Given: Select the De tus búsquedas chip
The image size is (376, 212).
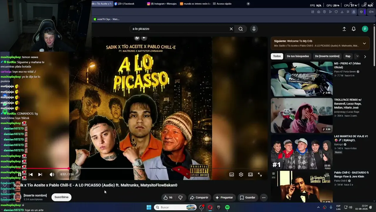Looking at the screenshot, I should [298, 56].
